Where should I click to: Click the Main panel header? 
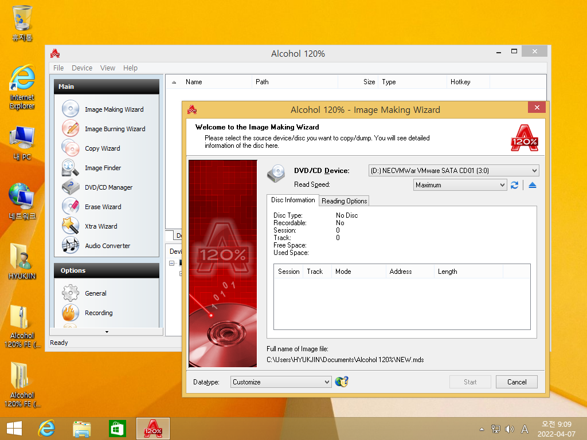[x=107, y=87]
